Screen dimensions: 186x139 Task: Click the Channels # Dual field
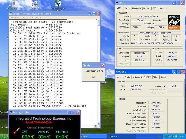[x=174, y=86]
